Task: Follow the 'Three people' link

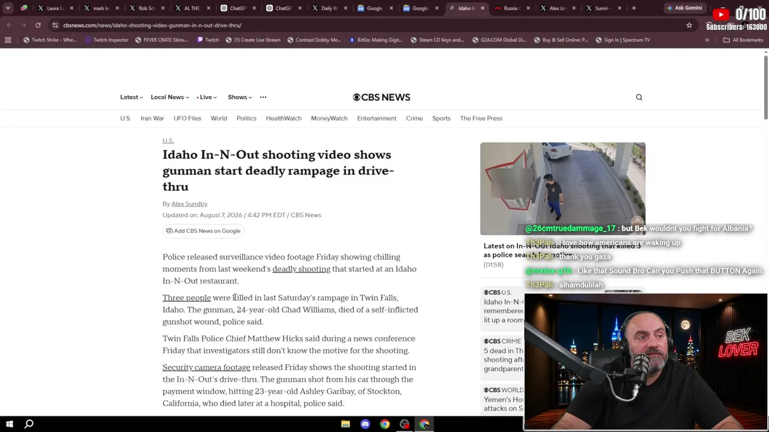Action: point(186,298)
